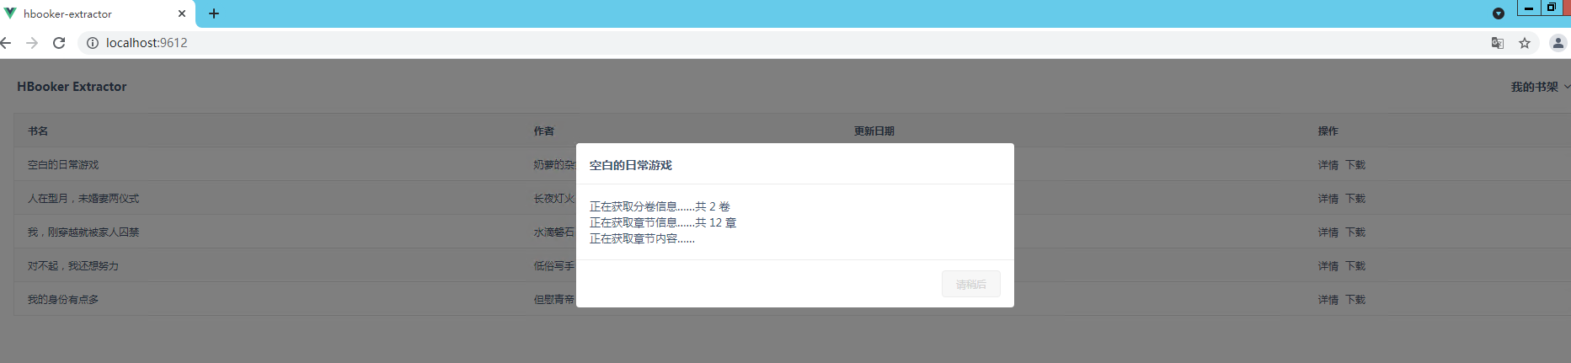The image size is (1571, 363).
Task: Click 下载 for 空白的日常游戏
Action: pyautogui.click(x=1355, y=165)
